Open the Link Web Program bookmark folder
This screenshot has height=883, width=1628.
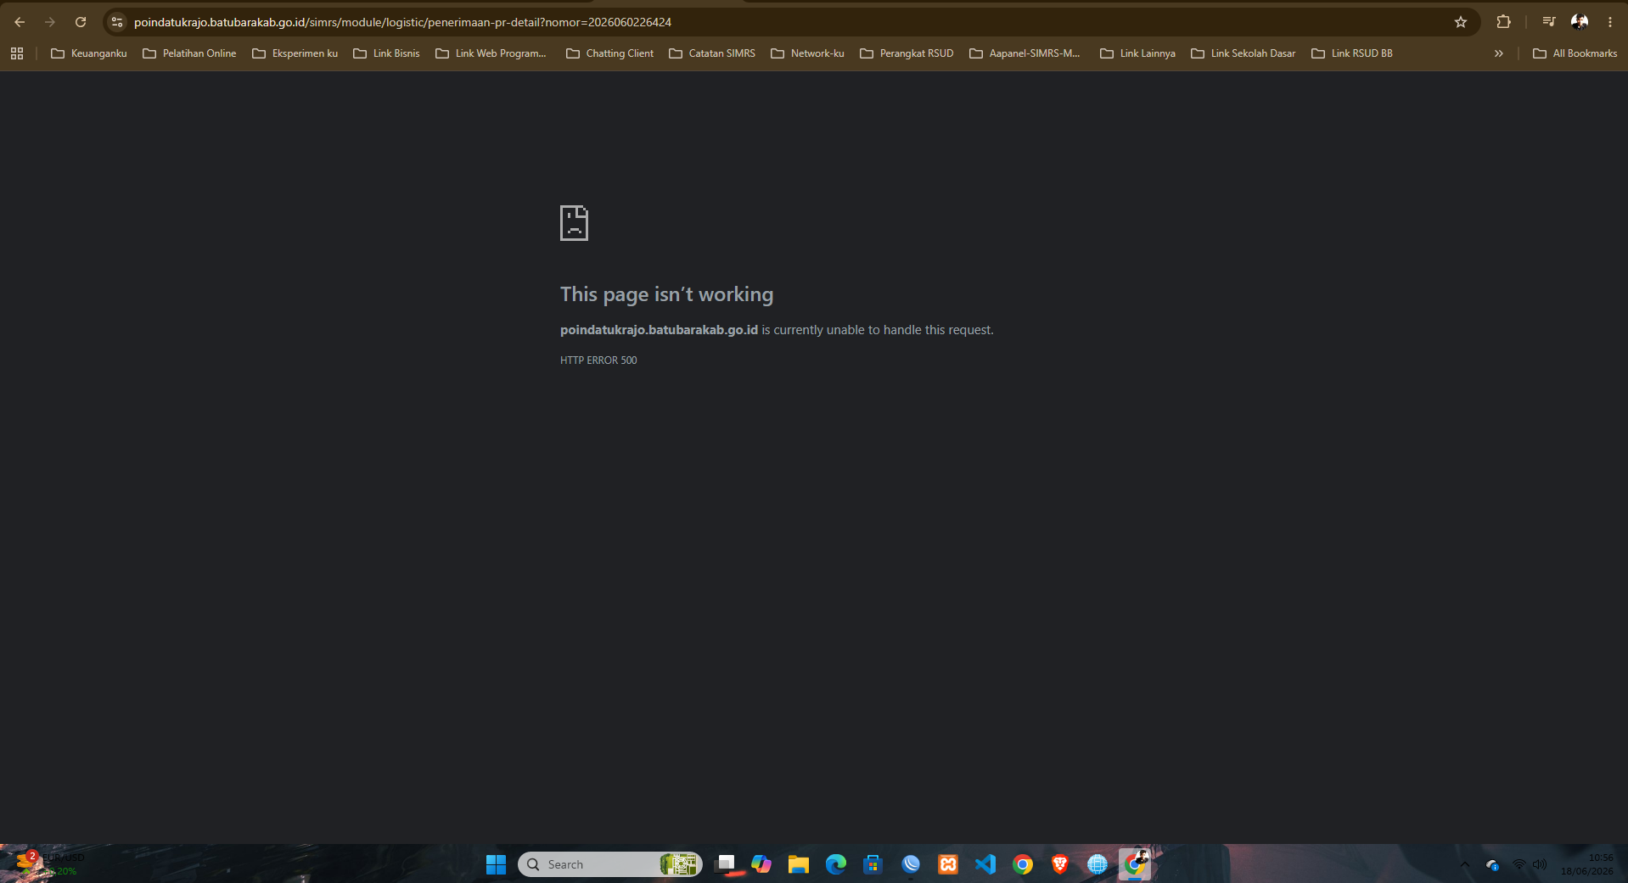pyautogui.click(x=491, y=53)
